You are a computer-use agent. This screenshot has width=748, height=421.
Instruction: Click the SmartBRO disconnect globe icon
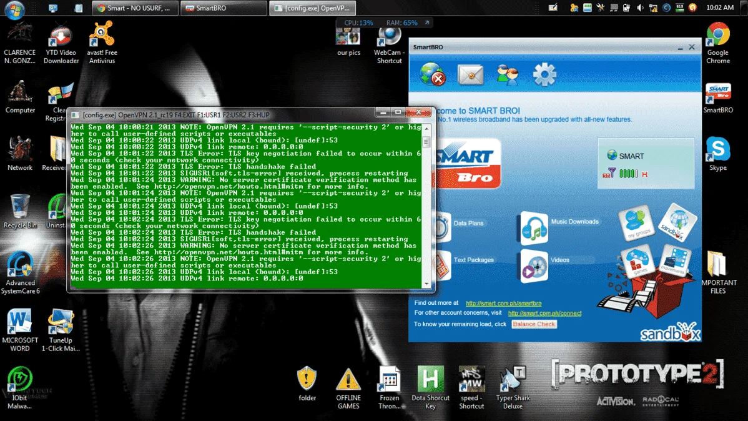(x=433, y=74)
